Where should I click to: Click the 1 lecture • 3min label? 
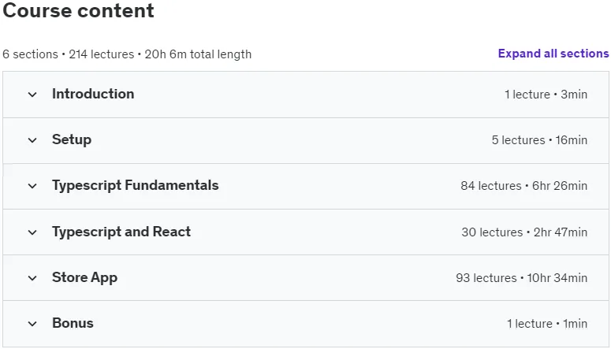point(546,95)
